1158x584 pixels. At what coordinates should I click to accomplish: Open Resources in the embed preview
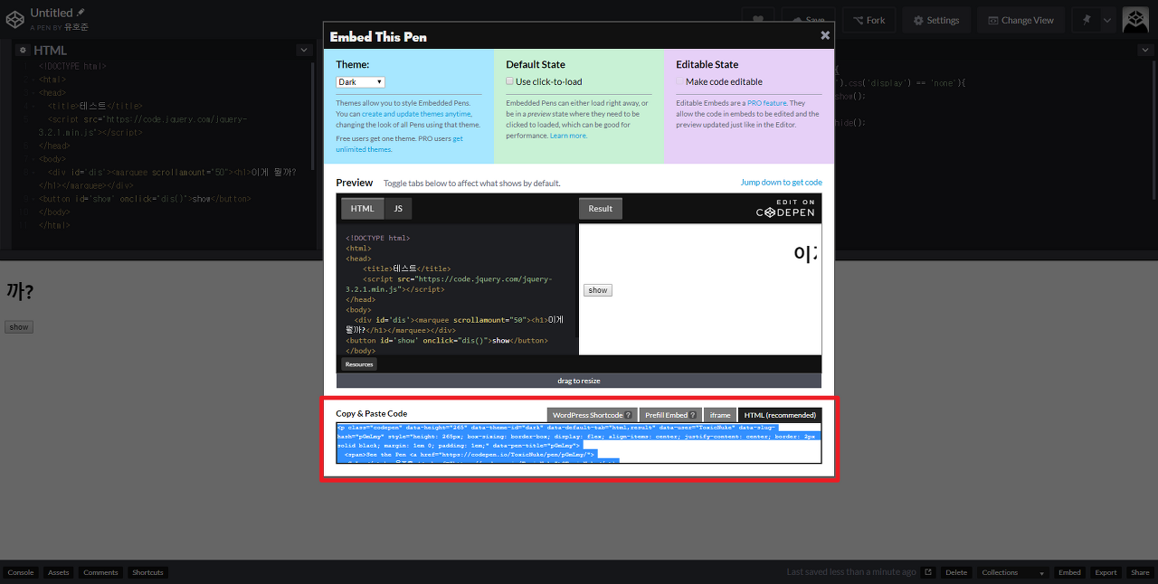click(359, 364)
